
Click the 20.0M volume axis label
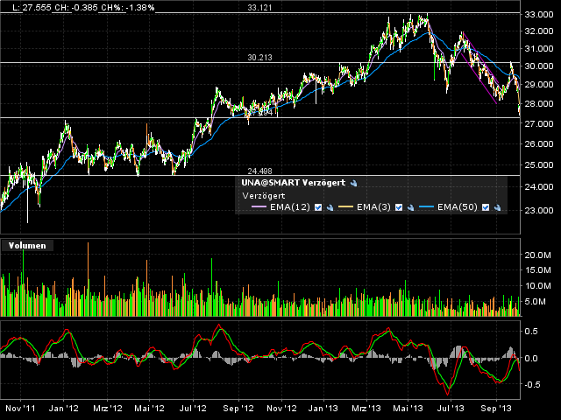pos(537,255)
